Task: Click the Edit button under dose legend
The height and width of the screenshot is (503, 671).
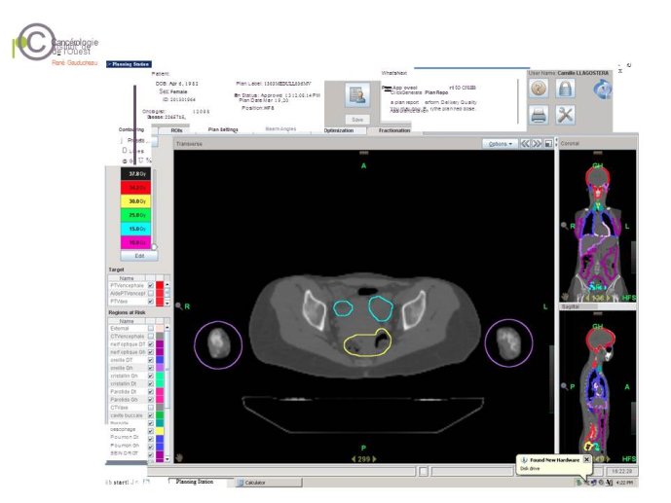Action: [139, 256]
